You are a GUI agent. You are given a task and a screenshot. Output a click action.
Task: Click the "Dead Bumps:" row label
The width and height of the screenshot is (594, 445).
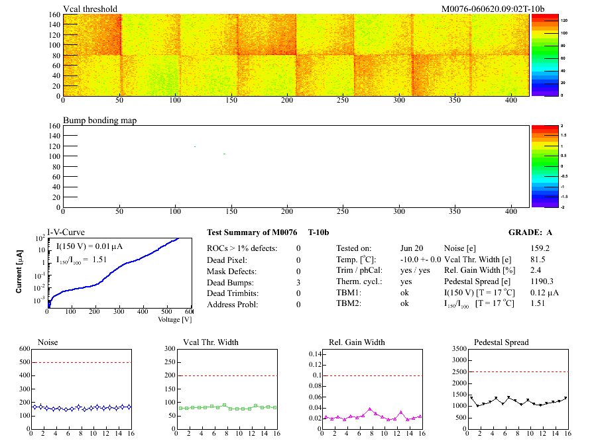(229, 282)
